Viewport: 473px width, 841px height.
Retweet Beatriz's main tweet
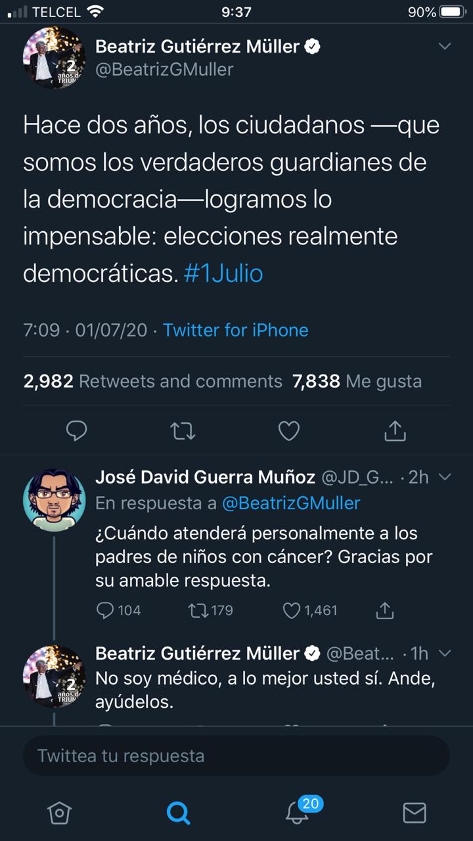pos(183,431)
